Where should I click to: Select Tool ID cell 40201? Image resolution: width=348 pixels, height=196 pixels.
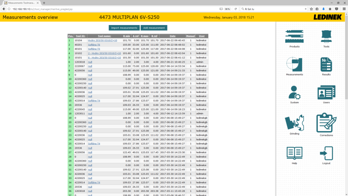point(80,45)
